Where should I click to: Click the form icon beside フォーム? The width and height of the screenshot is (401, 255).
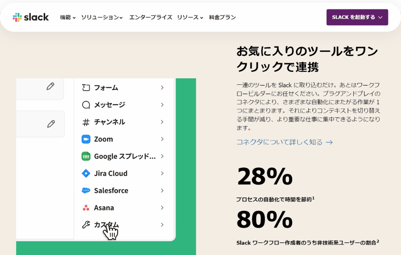tap(86, 88)
